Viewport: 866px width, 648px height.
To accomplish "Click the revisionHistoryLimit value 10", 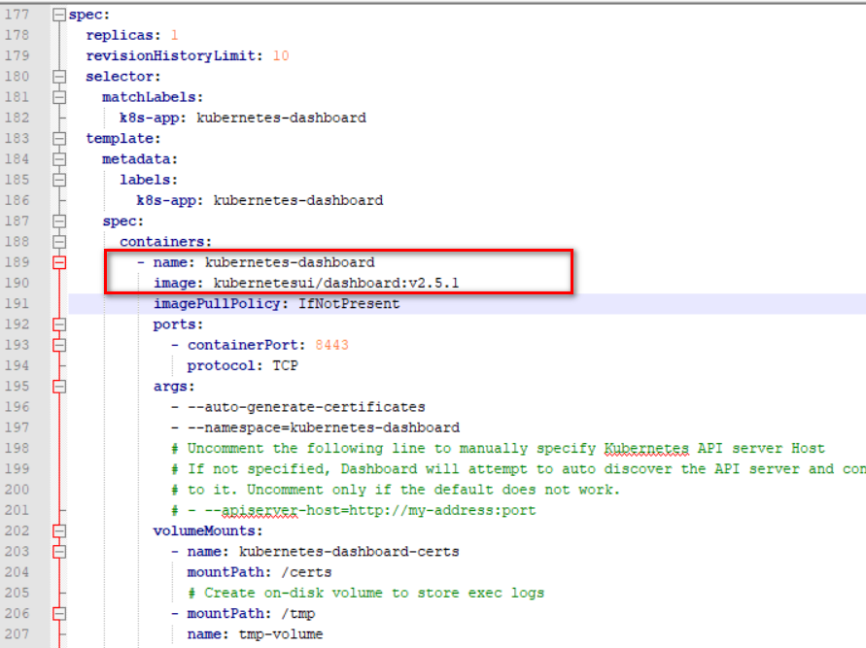I will [x=281, y=55].
